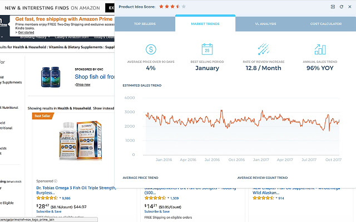Click the Product Idea Score star rating
The image size is (356, 222).
tap(172, 7)
